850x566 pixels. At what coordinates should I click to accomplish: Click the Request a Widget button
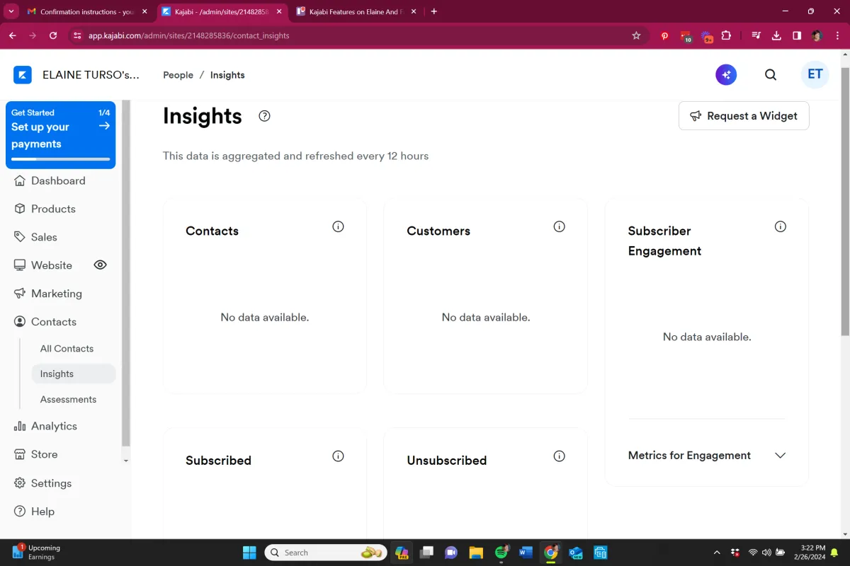[x=744, y=116]
